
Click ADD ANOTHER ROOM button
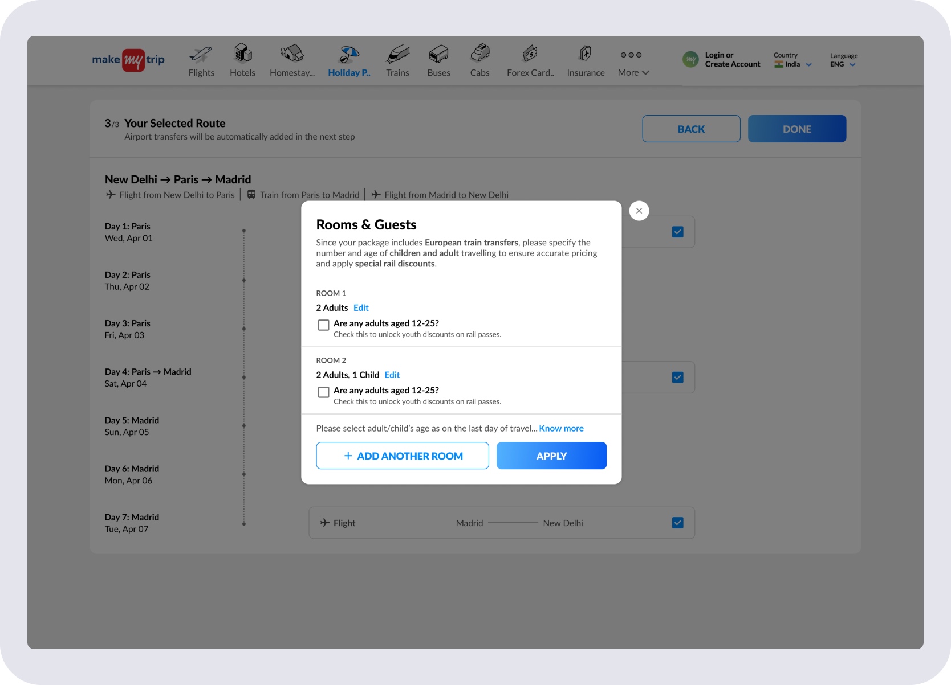point(403,456)
